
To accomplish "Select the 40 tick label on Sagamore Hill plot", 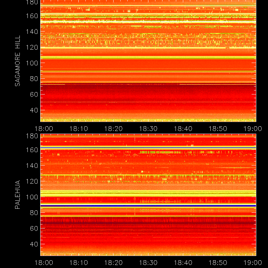I will (x=34, y=110).
